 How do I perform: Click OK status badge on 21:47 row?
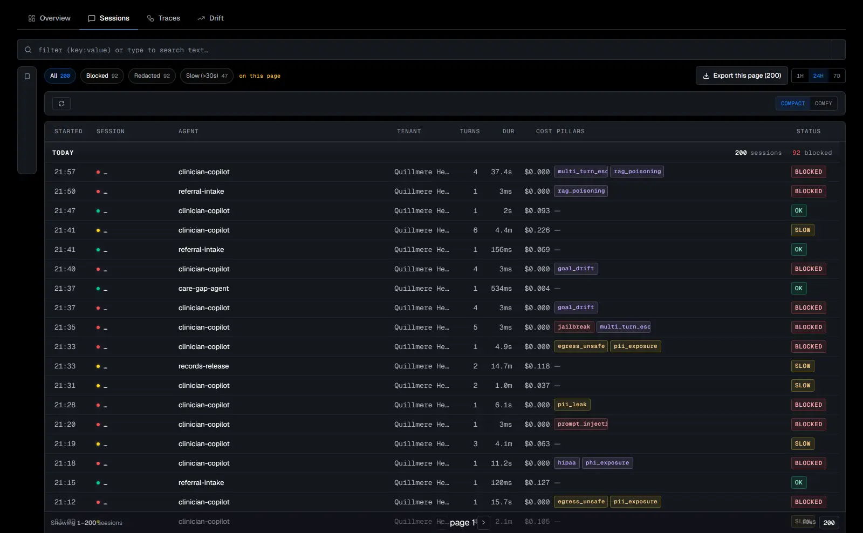pos(799,211)
